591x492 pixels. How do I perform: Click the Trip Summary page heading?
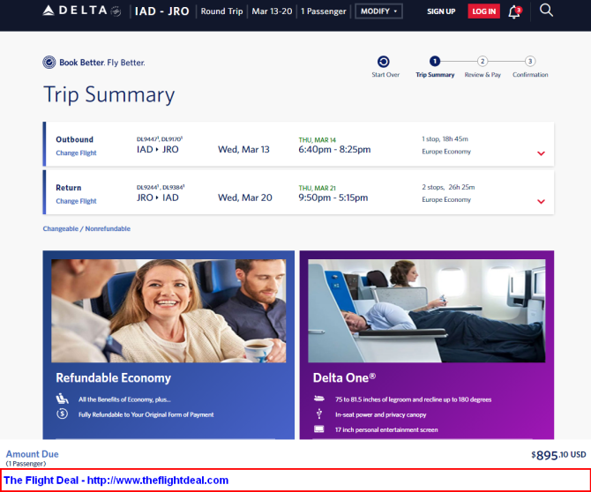pyautogui.click(x=108, y=94)
